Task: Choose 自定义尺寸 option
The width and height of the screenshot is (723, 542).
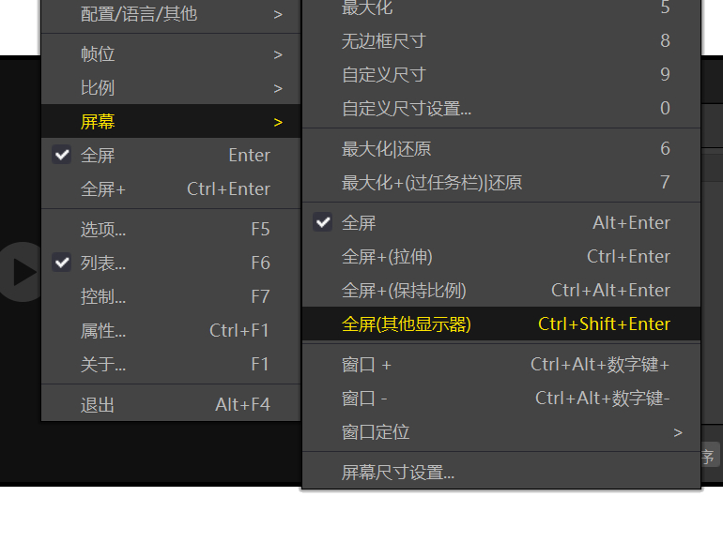Action: click(501, 75)
